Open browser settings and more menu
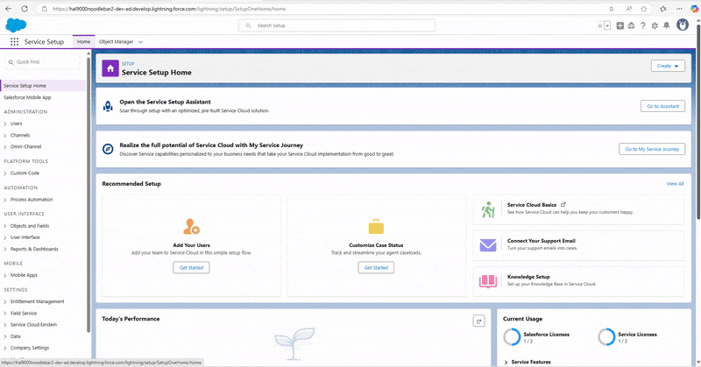Viewport: 701px width, 367px height. [679, 9]
